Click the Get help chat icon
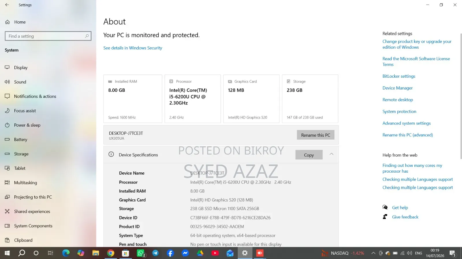The height and width of the screenshot is (259, 462). click(385, 207)
